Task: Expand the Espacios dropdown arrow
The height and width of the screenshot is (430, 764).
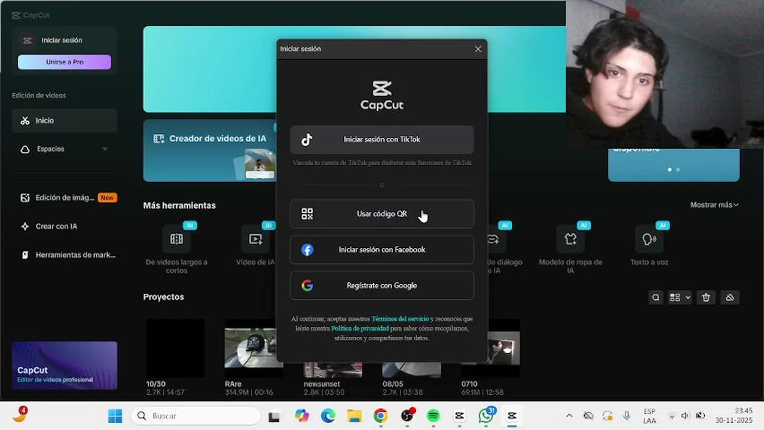Action: pos(105,149)
